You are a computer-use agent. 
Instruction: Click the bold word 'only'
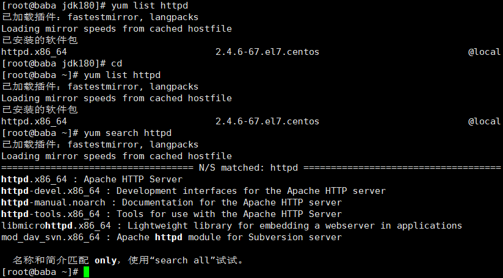click(x=105, y=260)
